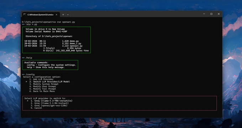The width and height of the screenshot is (242, 128).
Task: Click 'Select LLM provider to switch to:' heading
Action: pos(45,98)
